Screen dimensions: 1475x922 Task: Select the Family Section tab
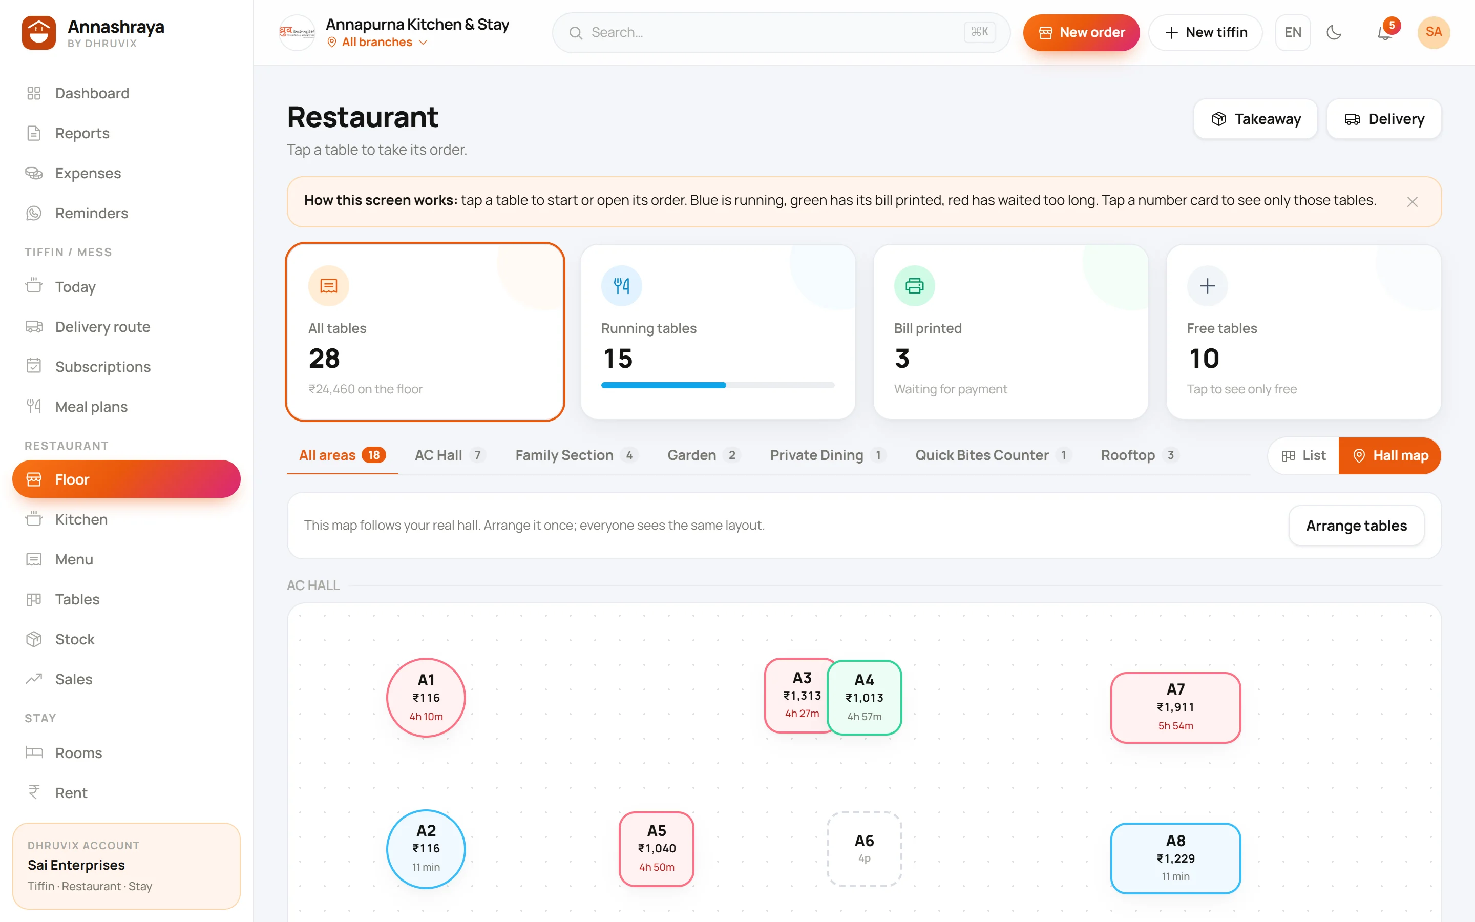[x=576, y=455]
